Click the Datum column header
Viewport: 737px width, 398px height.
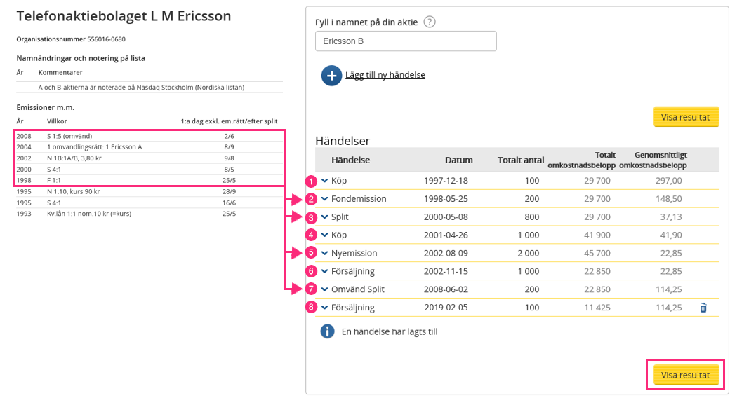pos(459,160)
